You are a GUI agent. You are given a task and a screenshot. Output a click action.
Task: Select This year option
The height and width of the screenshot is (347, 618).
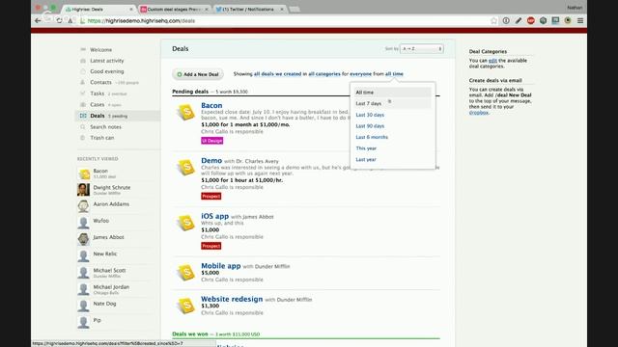(366, 148)
